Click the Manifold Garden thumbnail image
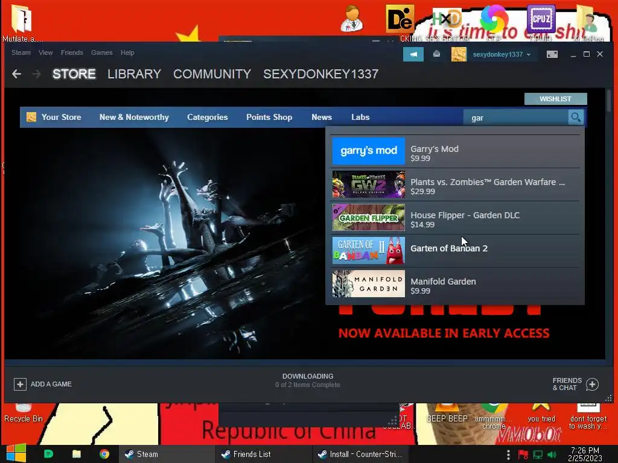 (369, 283)
